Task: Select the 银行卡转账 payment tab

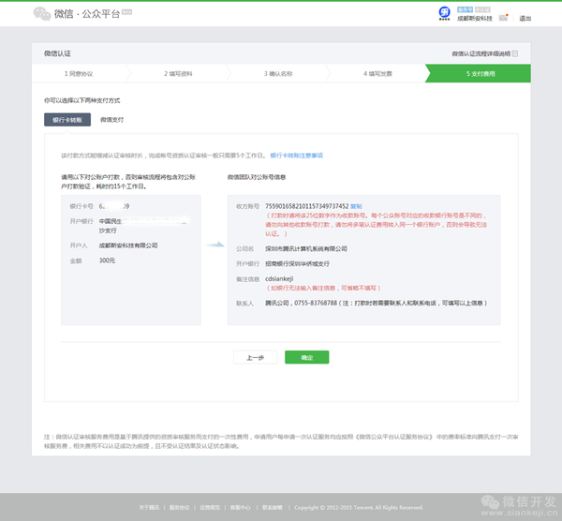Action: point(67,120)
